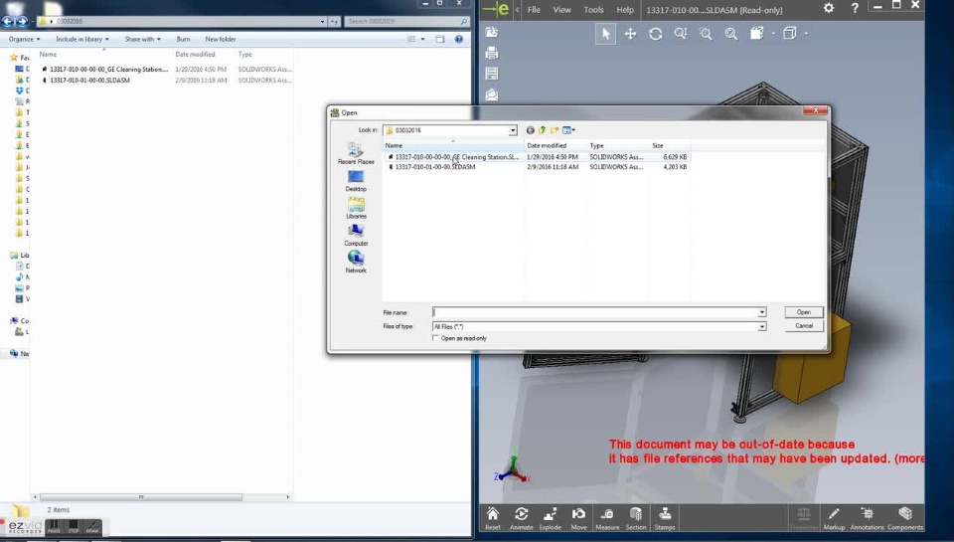Open eDrawings settings gear
This screenshot has width=954, height=542.
[829, 8]
